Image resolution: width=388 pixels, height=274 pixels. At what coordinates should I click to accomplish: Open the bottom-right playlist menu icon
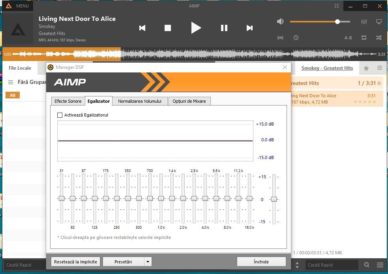click(x=380, y=265)
